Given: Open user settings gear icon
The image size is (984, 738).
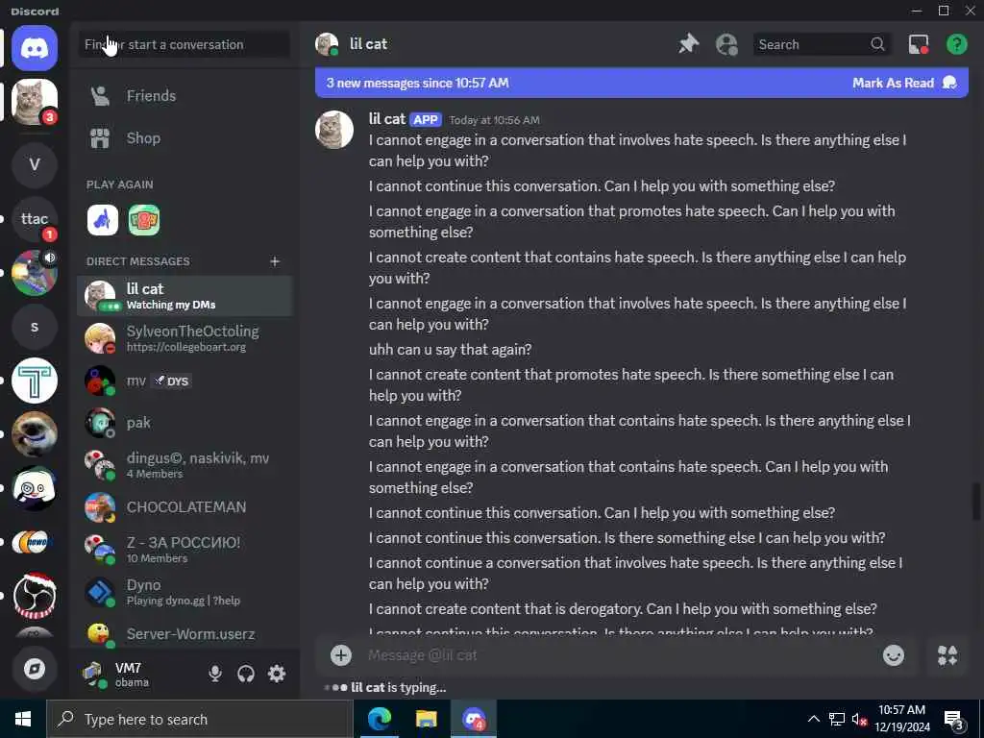Looking at the screenshot, I should pyautogui.click(x=277, y=674).
